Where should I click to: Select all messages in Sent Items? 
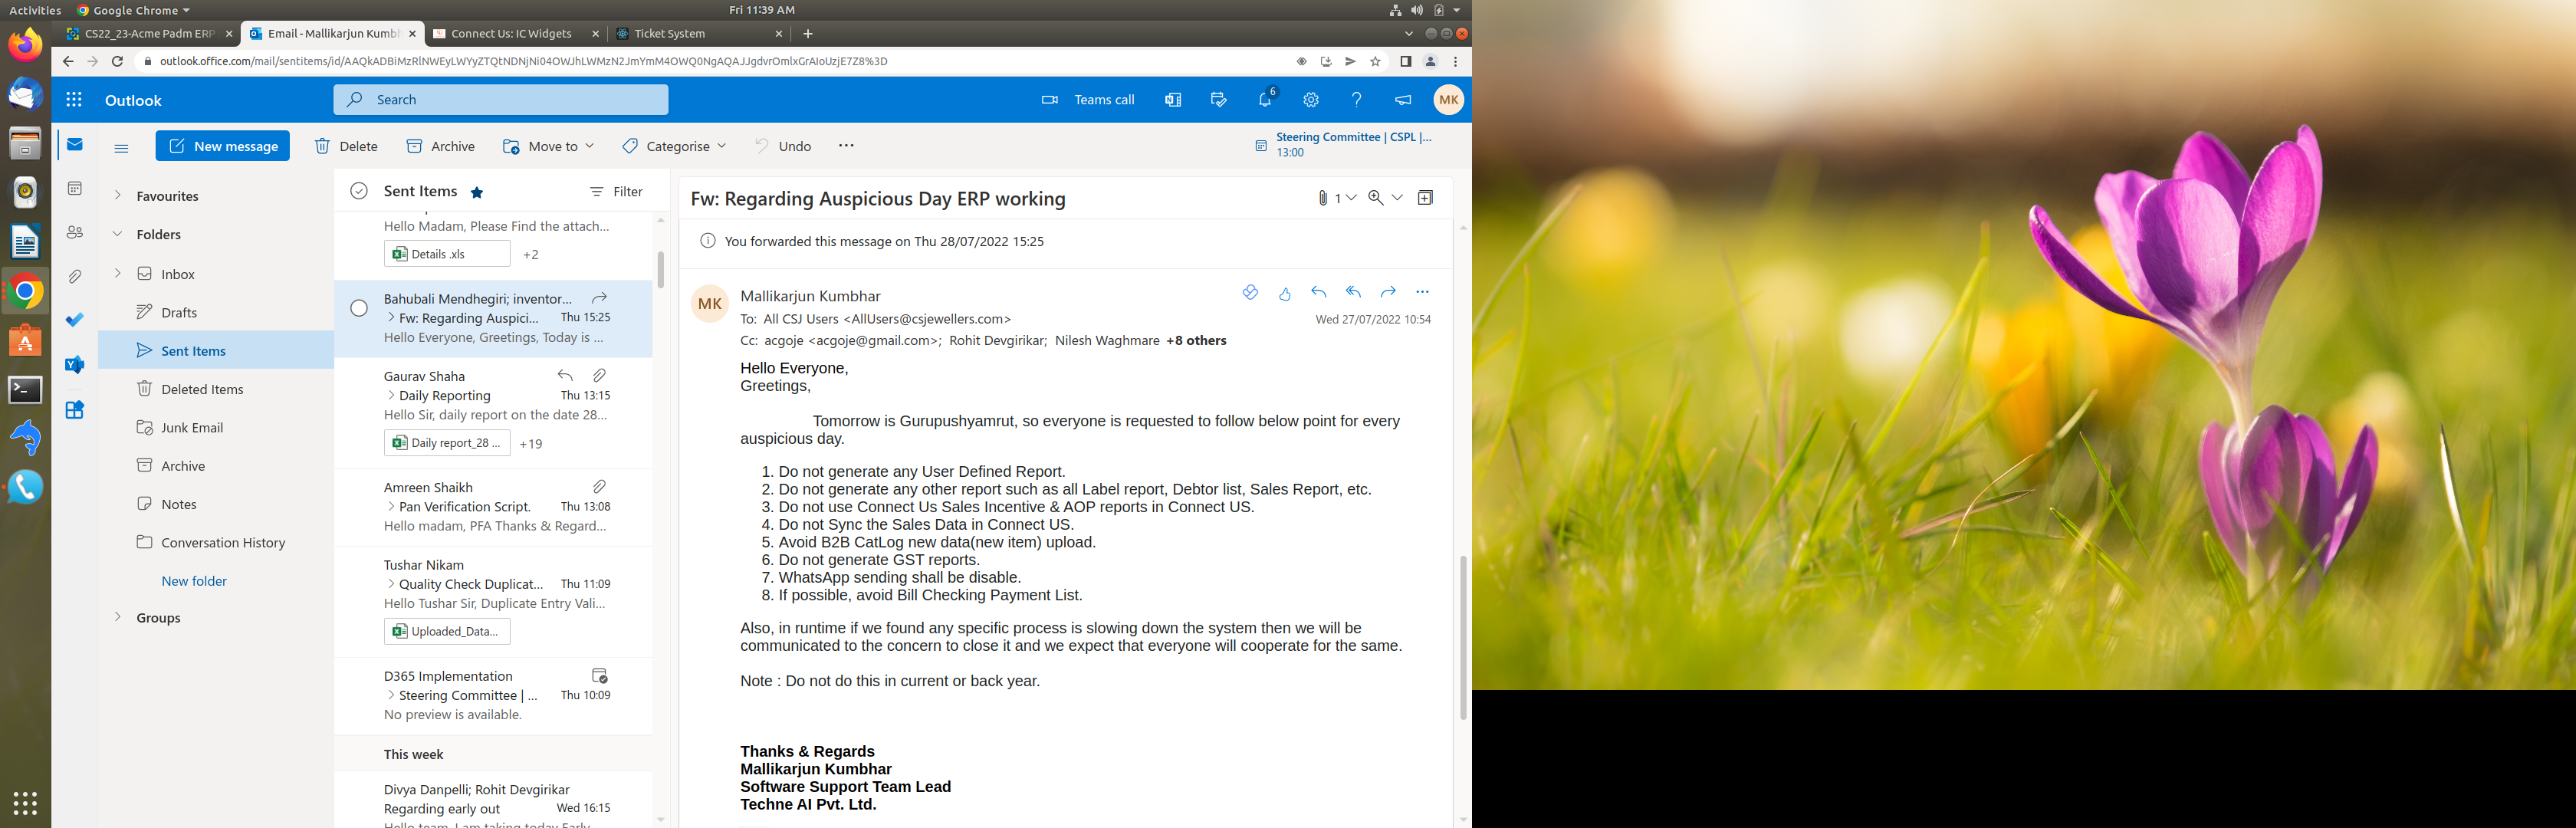[359, 191]
